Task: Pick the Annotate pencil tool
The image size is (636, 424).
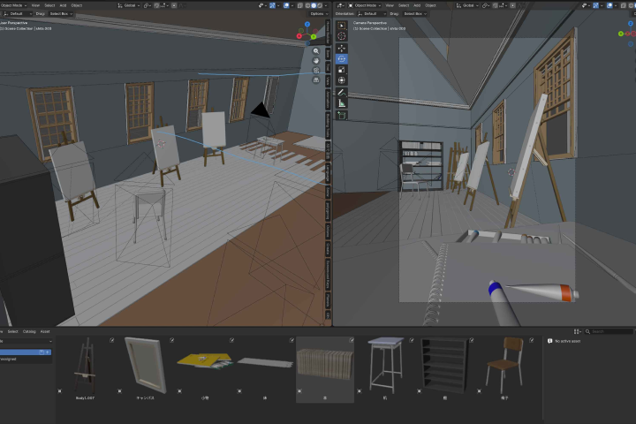Action: tap(342, 93)
